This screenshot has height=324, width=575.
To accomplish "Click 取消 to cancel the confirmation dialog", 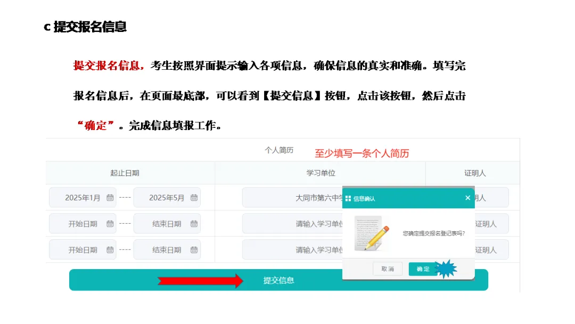I will pyautogui.click(x=388, y=269).
